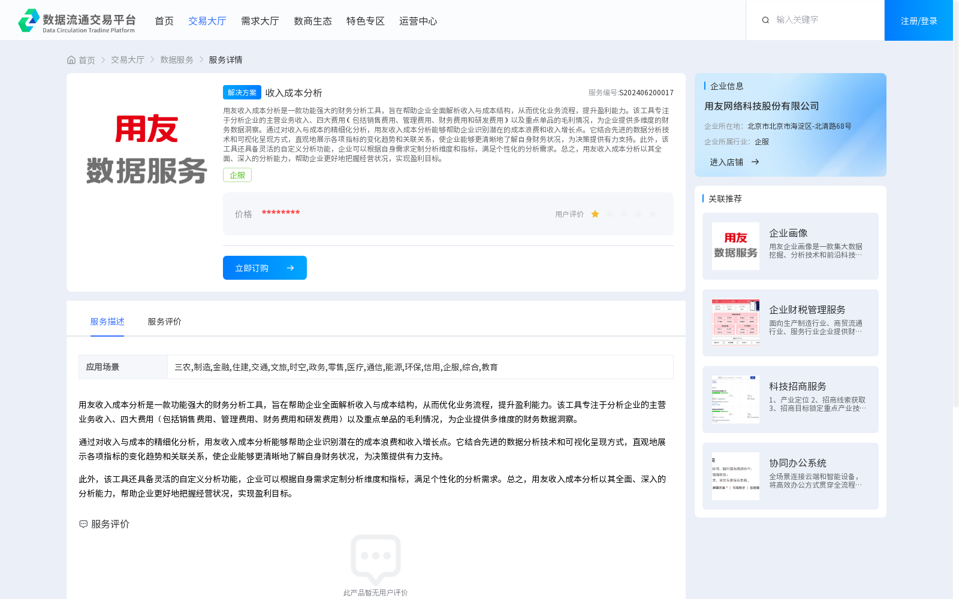Screen dimensions: 959x599
Task: Click the fifth rating star
Action: [x=653, y=214]
